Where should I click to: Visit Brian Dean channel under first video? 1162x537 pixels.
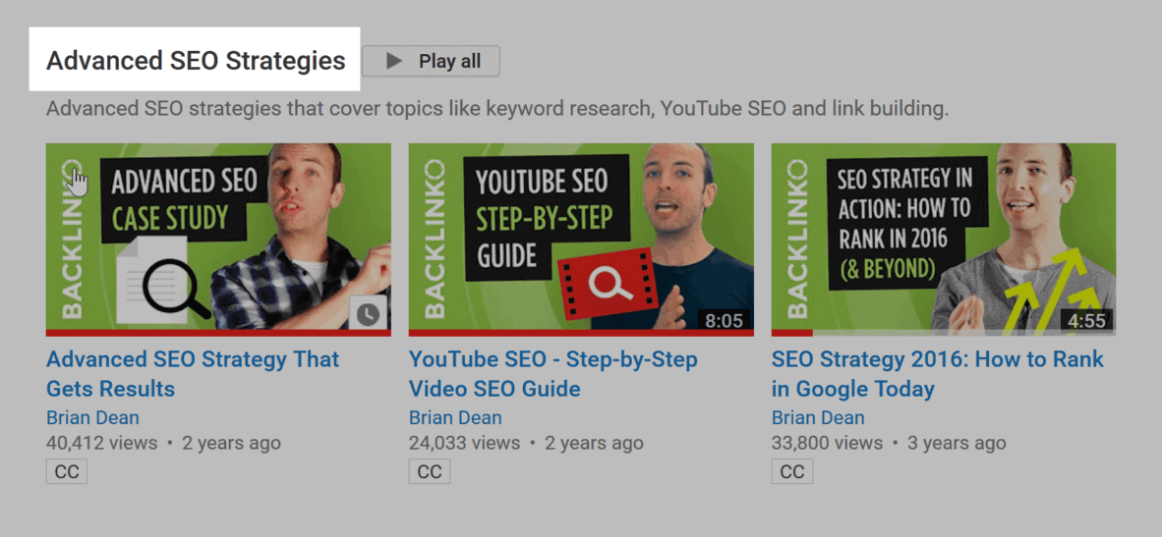click(x=92, y=417)
